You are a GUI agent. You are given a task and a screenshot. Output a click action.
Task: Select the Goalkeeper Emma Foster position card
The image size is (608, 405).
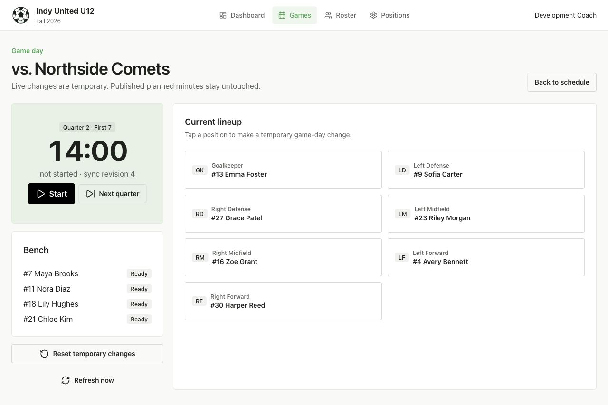pos(283,170)
